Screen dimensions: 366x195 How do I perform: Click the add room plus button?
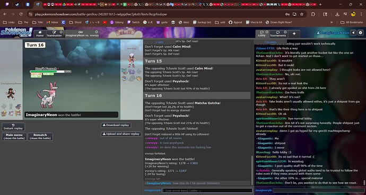(294, 34)
